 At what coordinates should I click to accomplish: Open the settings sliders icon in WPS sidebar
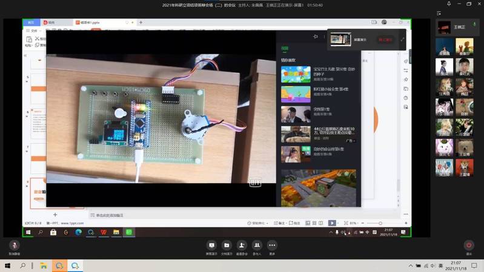point(406,71)
